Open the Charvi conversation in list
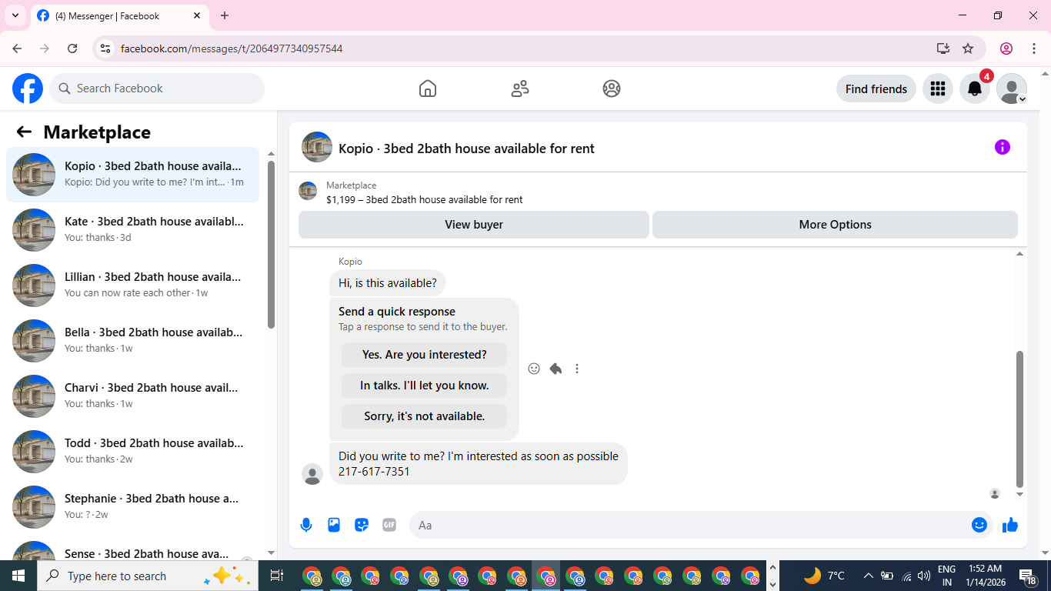1051x591 pixels. (x=132, y=396)
